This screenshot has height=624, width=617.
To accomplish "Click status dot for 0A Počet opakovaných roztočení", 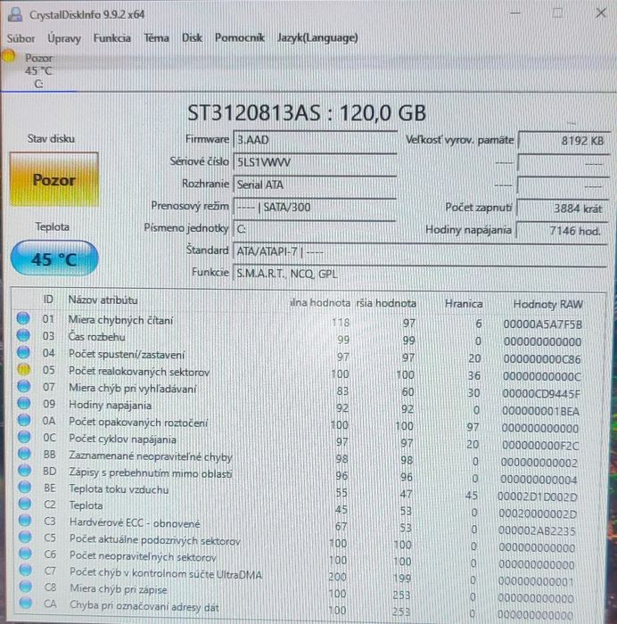I will point(24,420).
